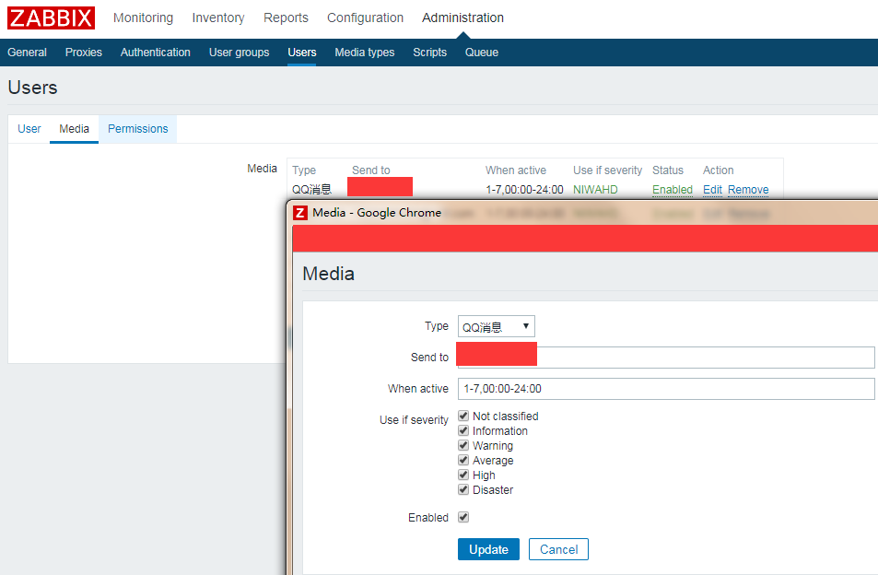Screen dimensions: 878x575
Task: Open the Type dropdown in Media popup
Action: [496, 326]
